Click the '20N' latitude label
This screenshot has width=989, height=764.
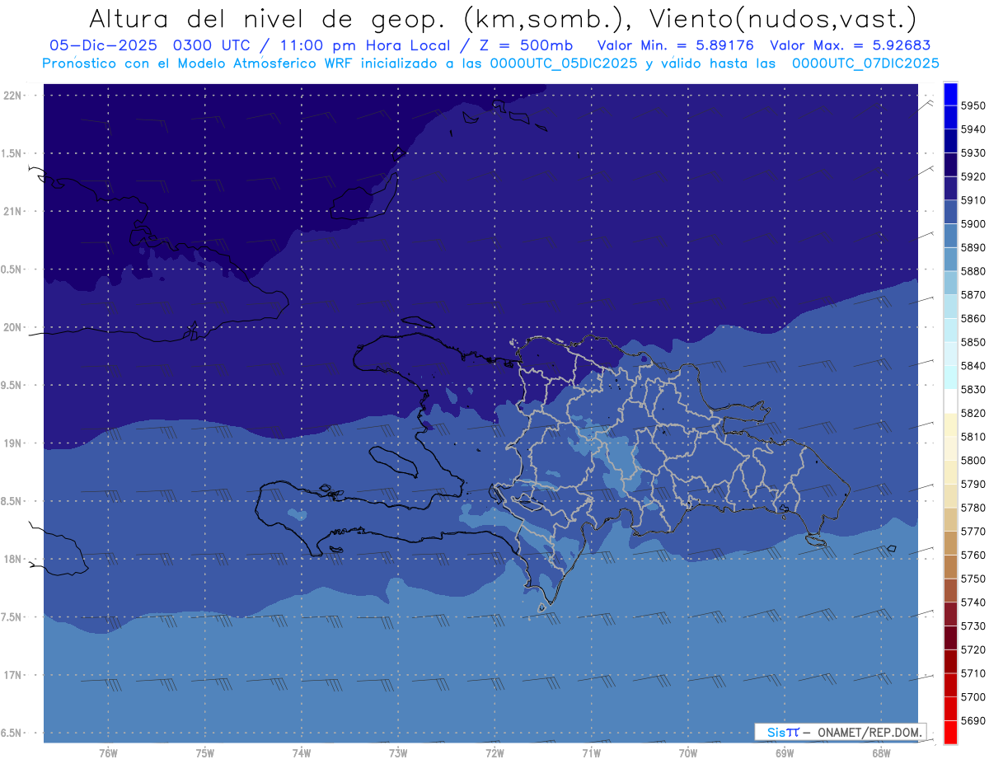pyautogui.click(x=12, y=327)
